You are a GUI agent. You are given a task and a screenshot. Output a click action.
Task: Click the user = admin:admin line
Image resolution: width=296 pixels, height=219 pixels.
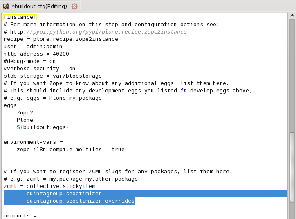click(x=33, y=47)
